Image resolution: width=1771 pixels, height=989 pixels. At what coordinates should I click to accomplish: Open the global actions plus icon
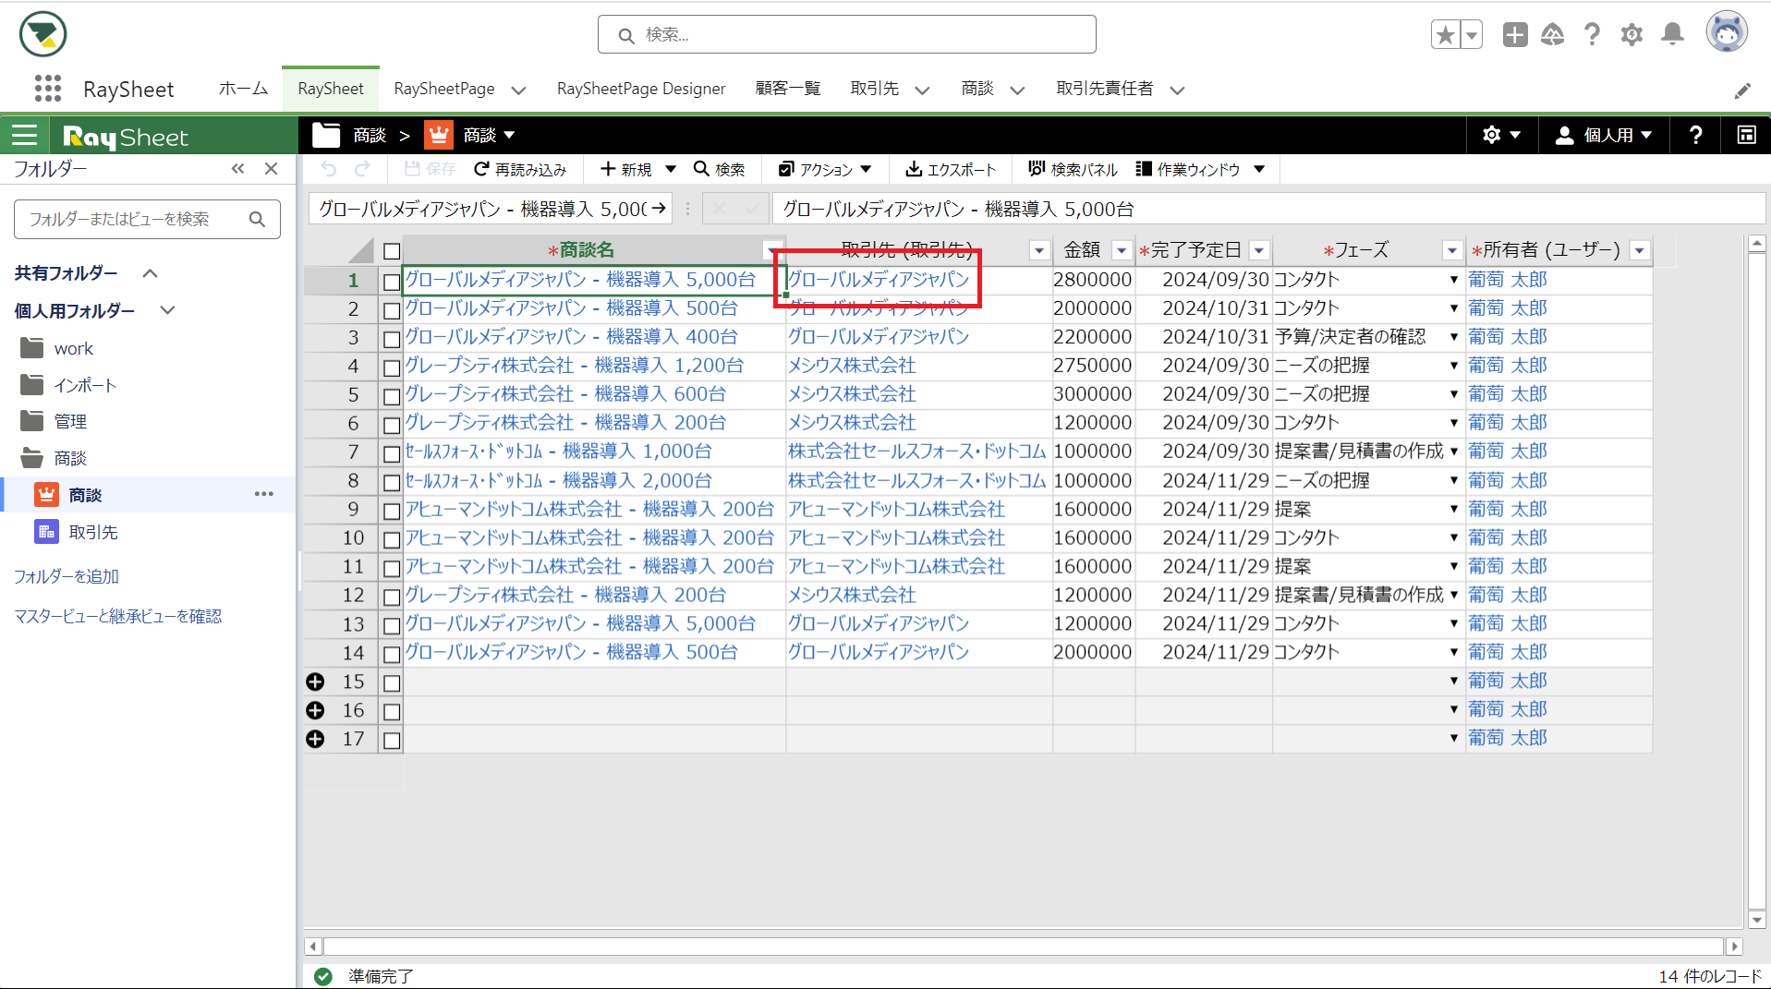tap(1515, 35)
